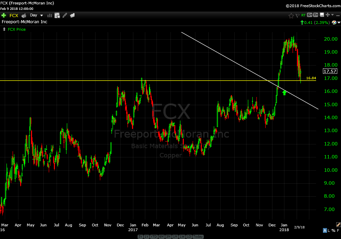Click the green plus add-symbol icon
The height and width of the screenshot is (239, 341).
[x=4, y=15]
